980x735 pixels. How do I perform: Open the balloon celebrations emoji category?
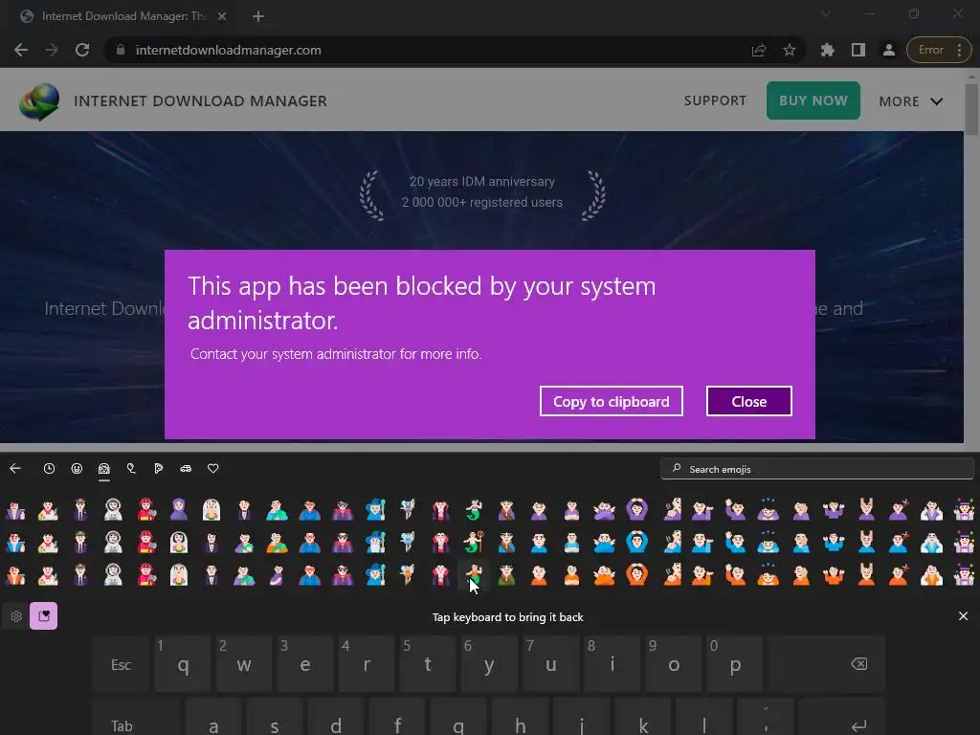click(131, 469)
